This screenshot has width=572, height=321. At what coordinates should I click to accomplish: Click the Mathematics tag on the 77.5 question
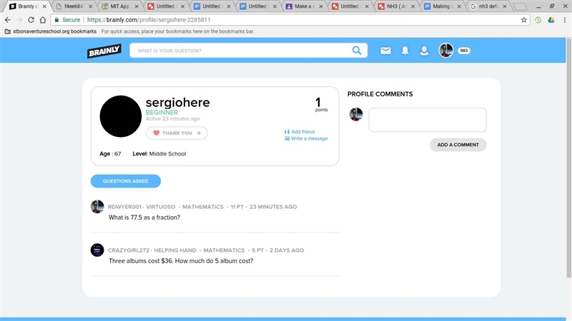(203, 207)
